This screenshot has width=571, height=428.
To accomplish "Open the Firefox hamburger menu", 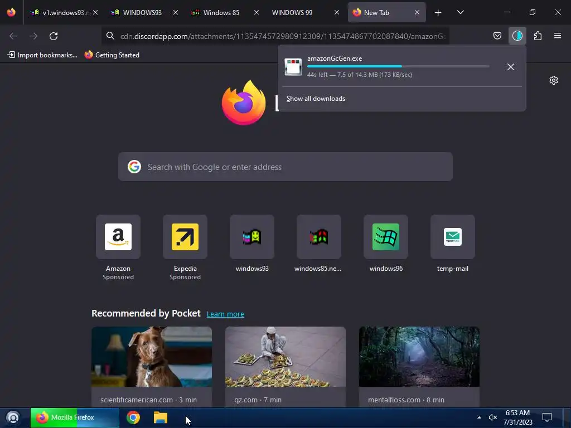I will click(558, 36).
